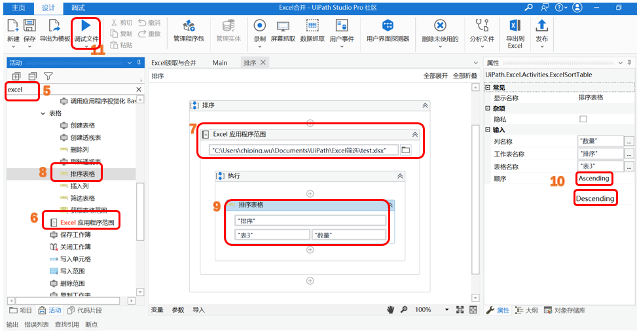Click the 数据抓取 data scraping icon
The image size is (637, 335).
(x=312, y=26)
